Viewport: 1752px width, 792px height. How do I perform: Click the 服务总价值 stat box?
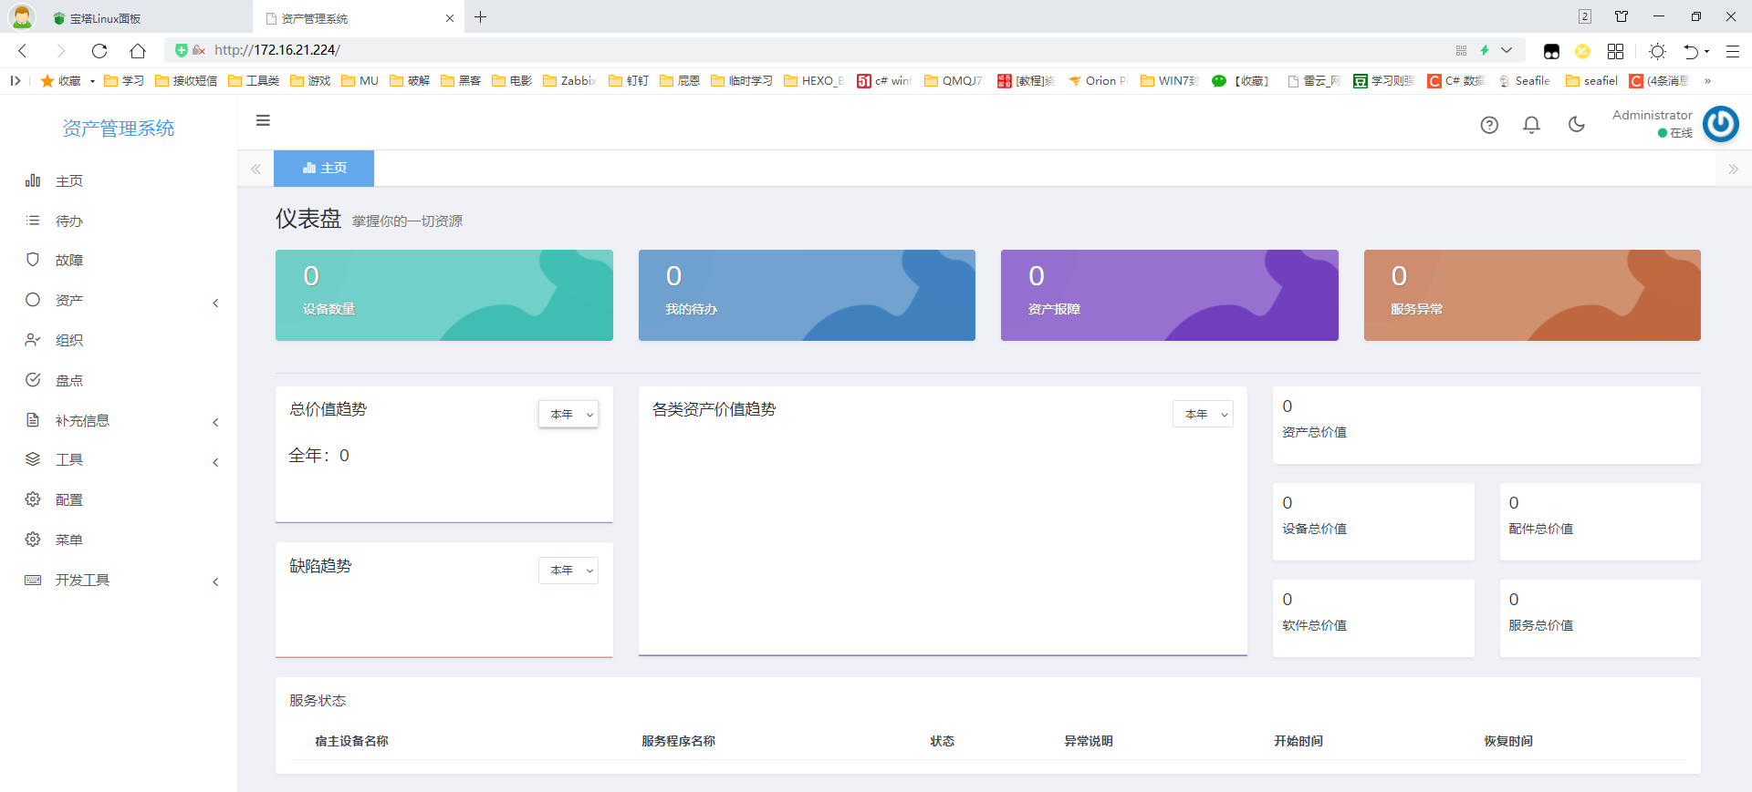[1600, 618]
